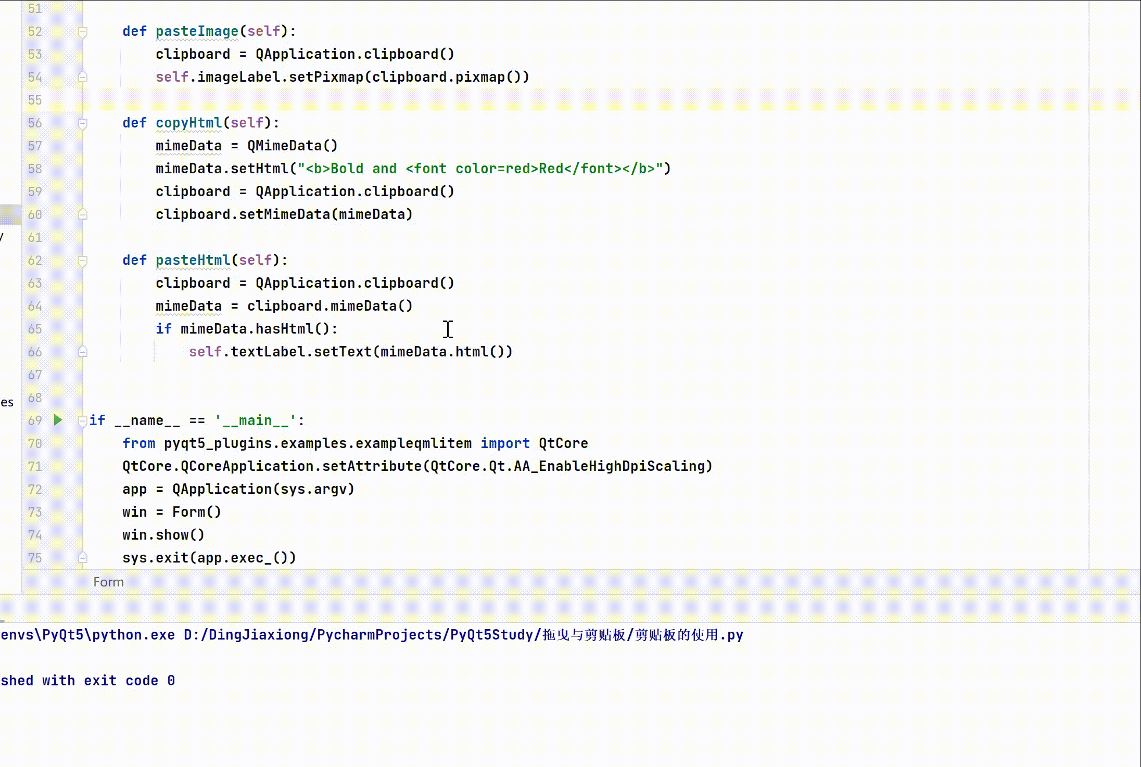Open the .py file path link in console

(x=463, y=635)
